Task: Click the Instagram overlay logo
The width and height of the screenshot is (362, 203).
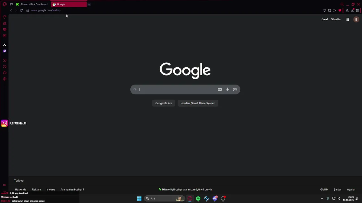Action: [x=4, y=123]
